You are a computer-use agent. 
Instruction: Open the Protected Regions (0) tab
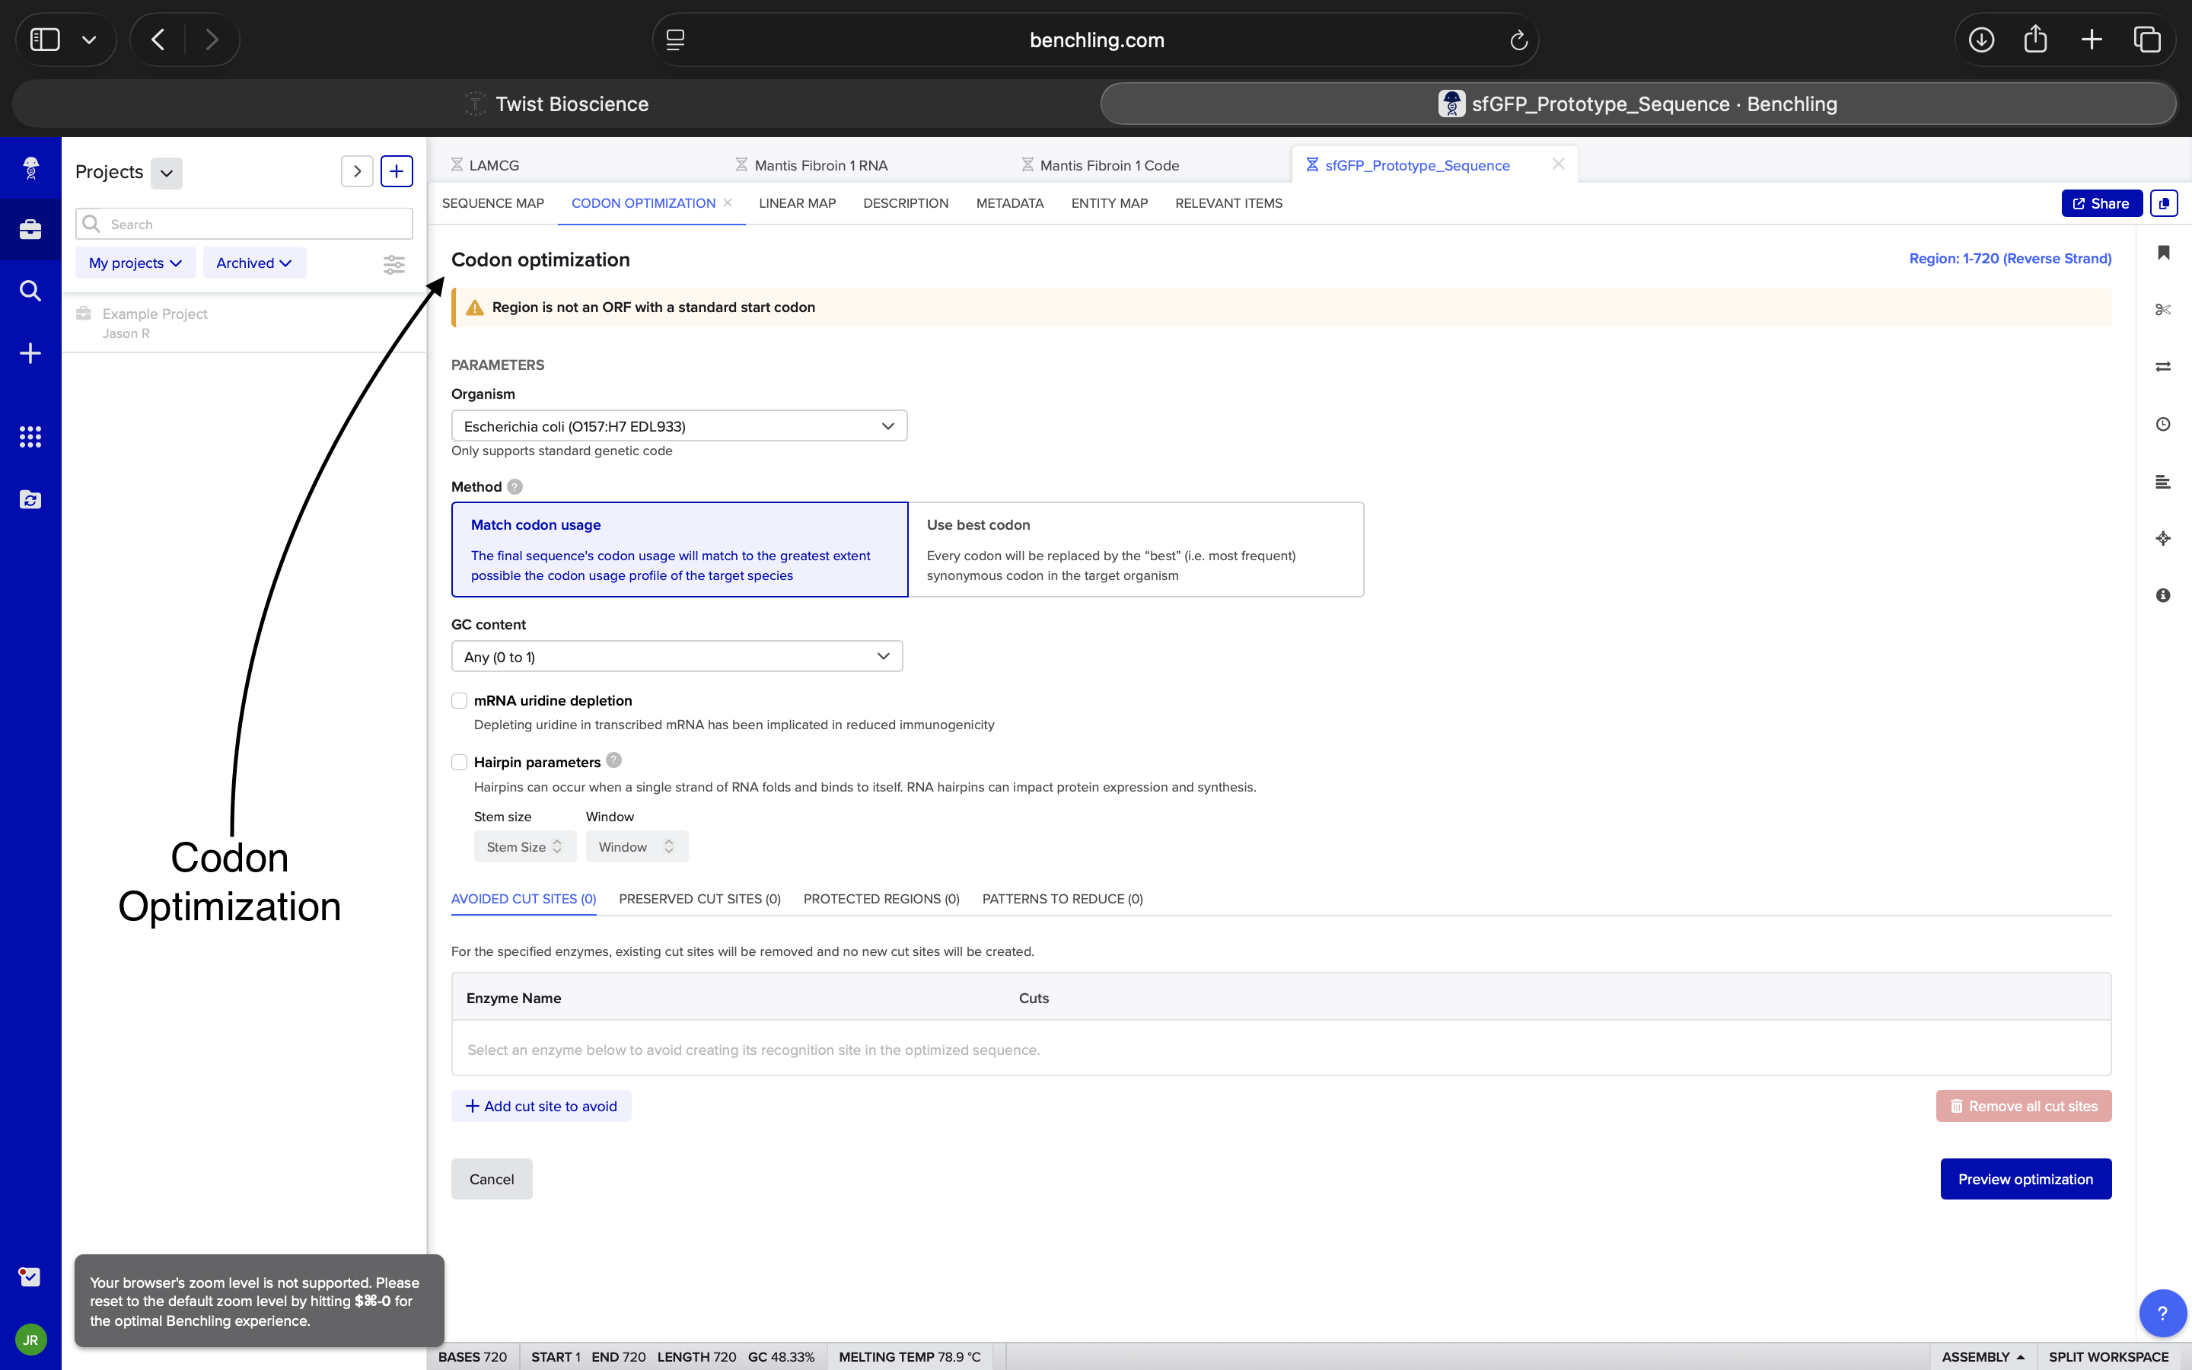[x=881, y=899]
